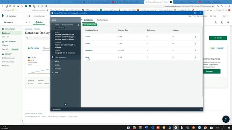Screen dimensions: 232x130
Task: Open Data API in Atlas sidebar
Action: click(x=5, y=49)
